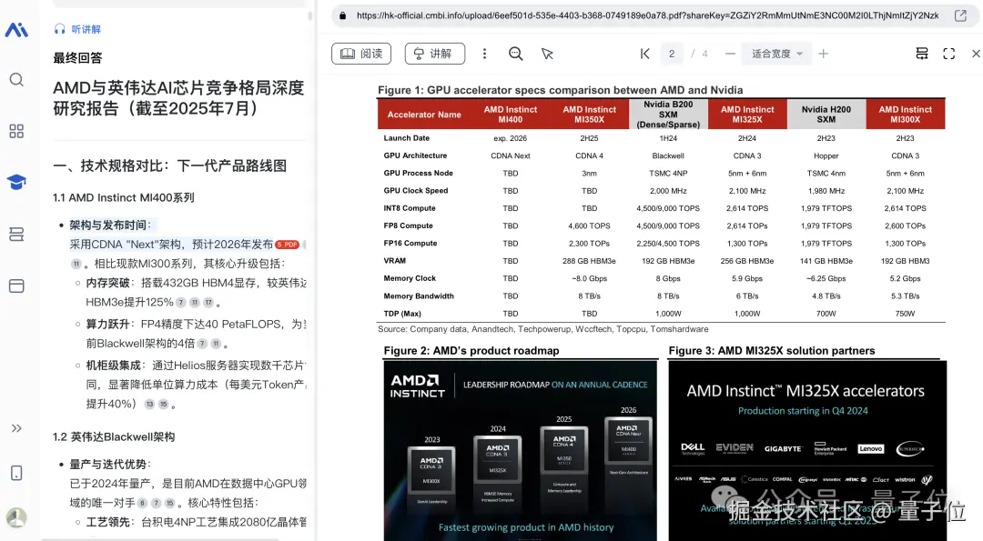Click the 最终回答 heading
The height and width of the screenshot is (541, 983).
point(77,58)
